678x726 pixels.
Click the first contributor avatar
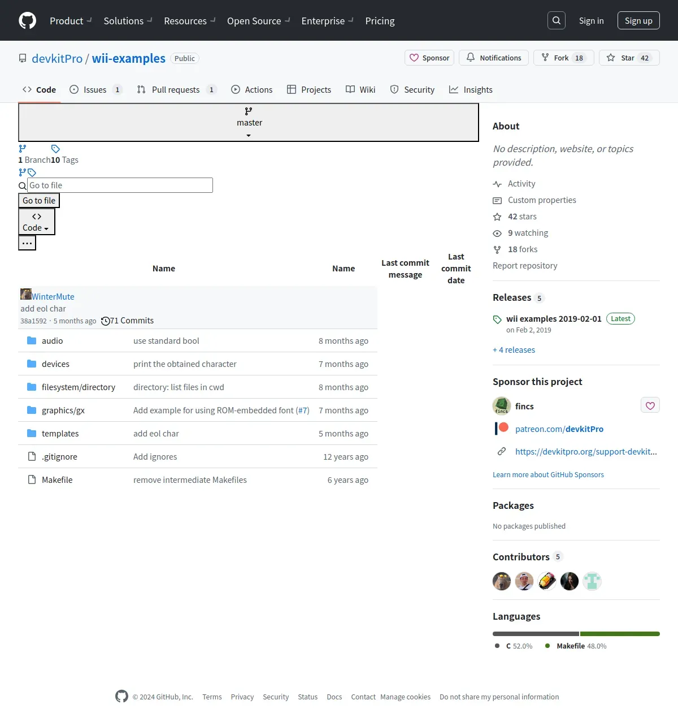click(x=502, y=581)
